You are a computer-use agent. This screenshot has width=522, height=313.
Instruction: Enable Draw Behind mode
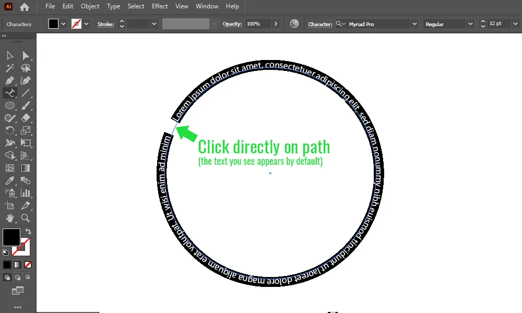coord(18,277)
